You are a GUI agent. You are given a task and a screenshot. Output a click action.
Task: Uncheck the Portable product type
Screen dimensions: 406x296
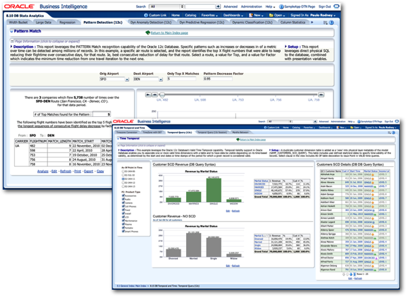point(123,228)
